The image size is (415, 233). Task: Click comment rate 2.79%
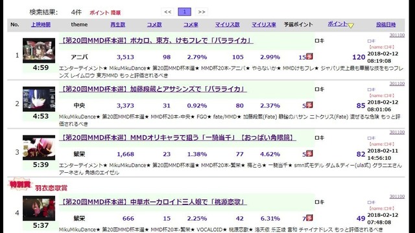[x=197, y=57]
